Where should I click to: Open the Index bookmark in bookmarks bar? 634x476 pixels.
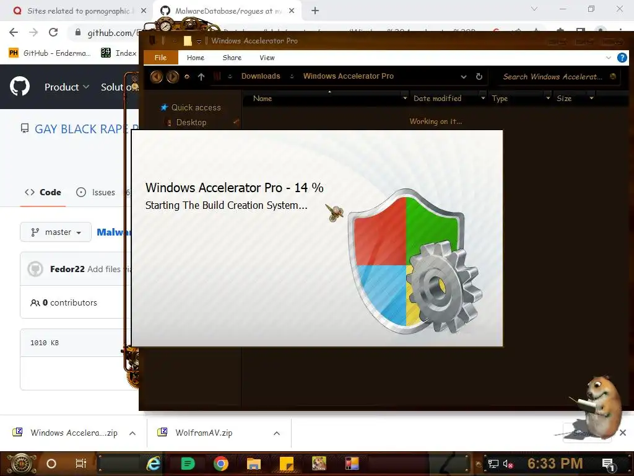(119, 53)
